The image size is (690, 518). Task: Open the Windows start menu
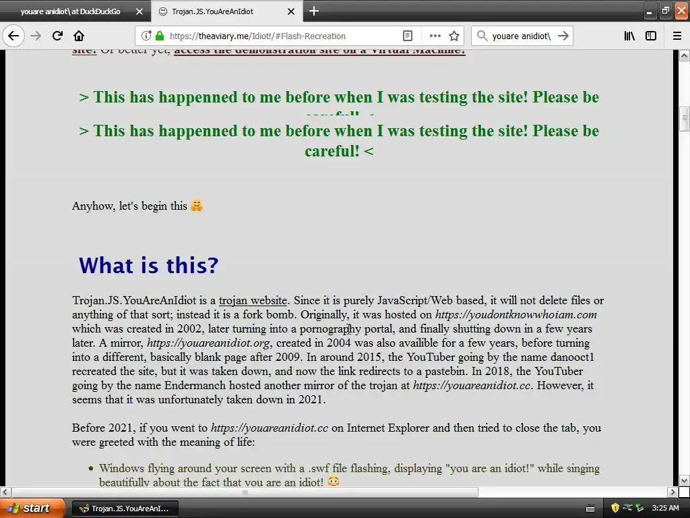(32, 508)
